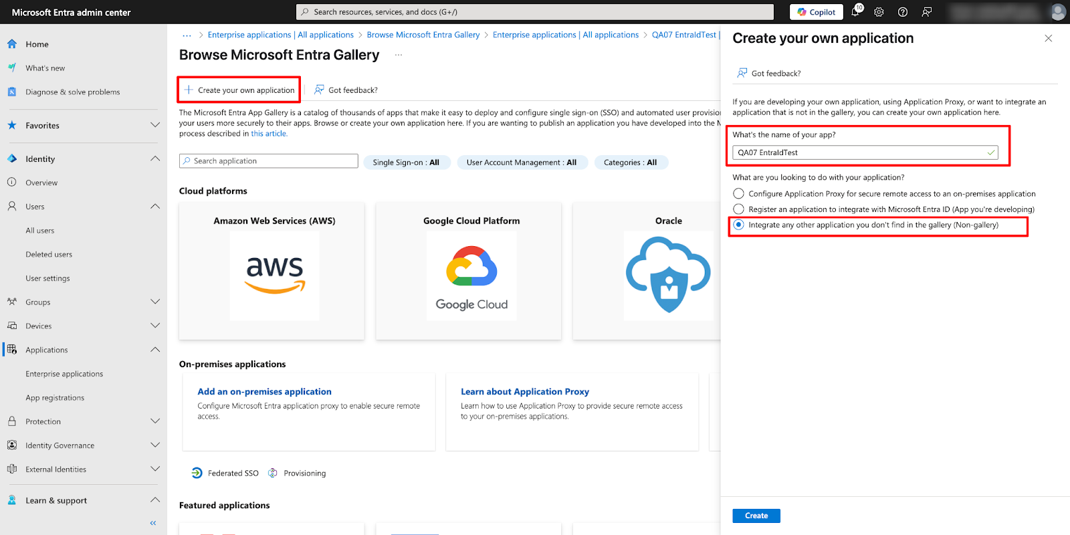Open App registrations in sidebar
Screen dimensions: 1070x535
click(55, 397)
